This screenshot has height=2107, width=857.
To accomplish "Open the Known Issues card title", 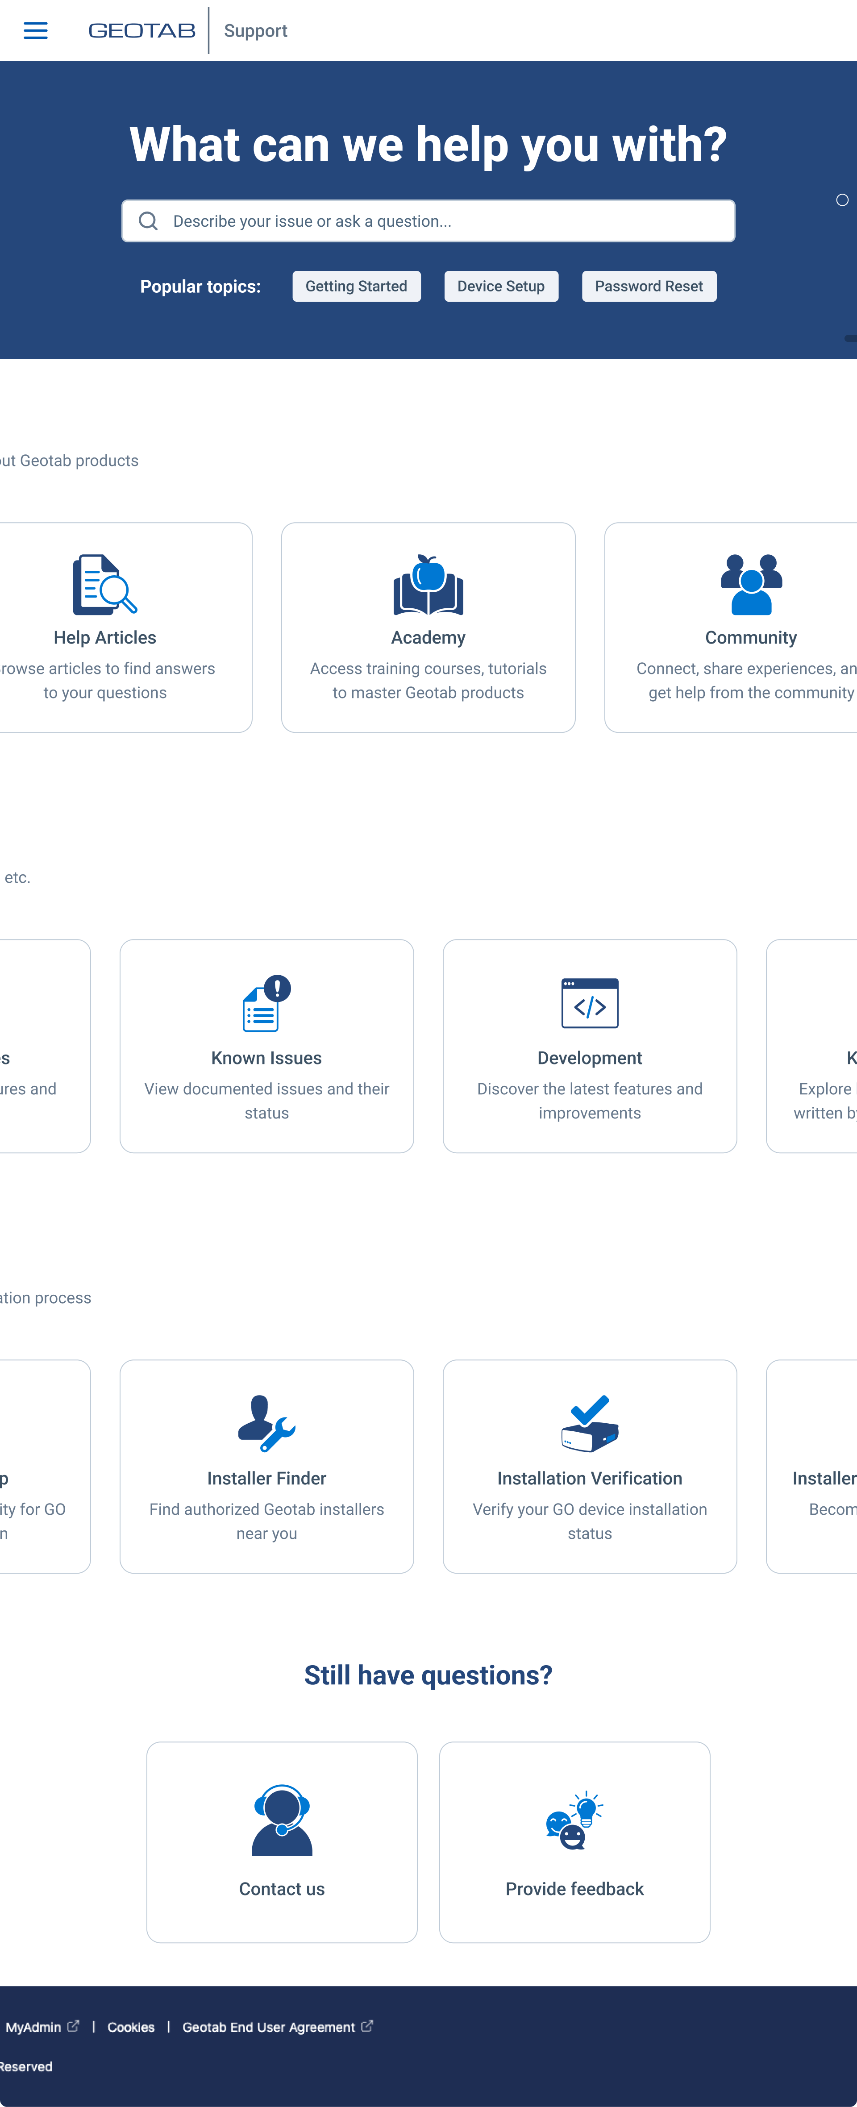I will click(266, 1058).
